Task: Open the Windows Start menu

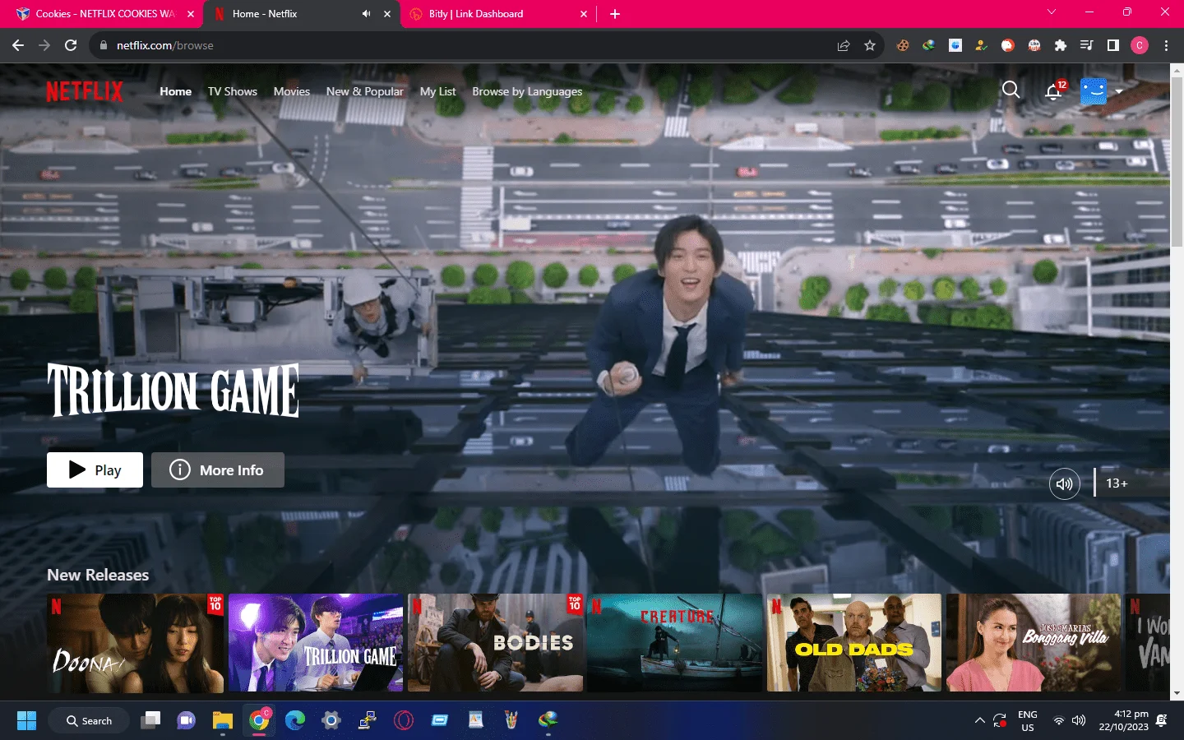Action: click(26, 721)
